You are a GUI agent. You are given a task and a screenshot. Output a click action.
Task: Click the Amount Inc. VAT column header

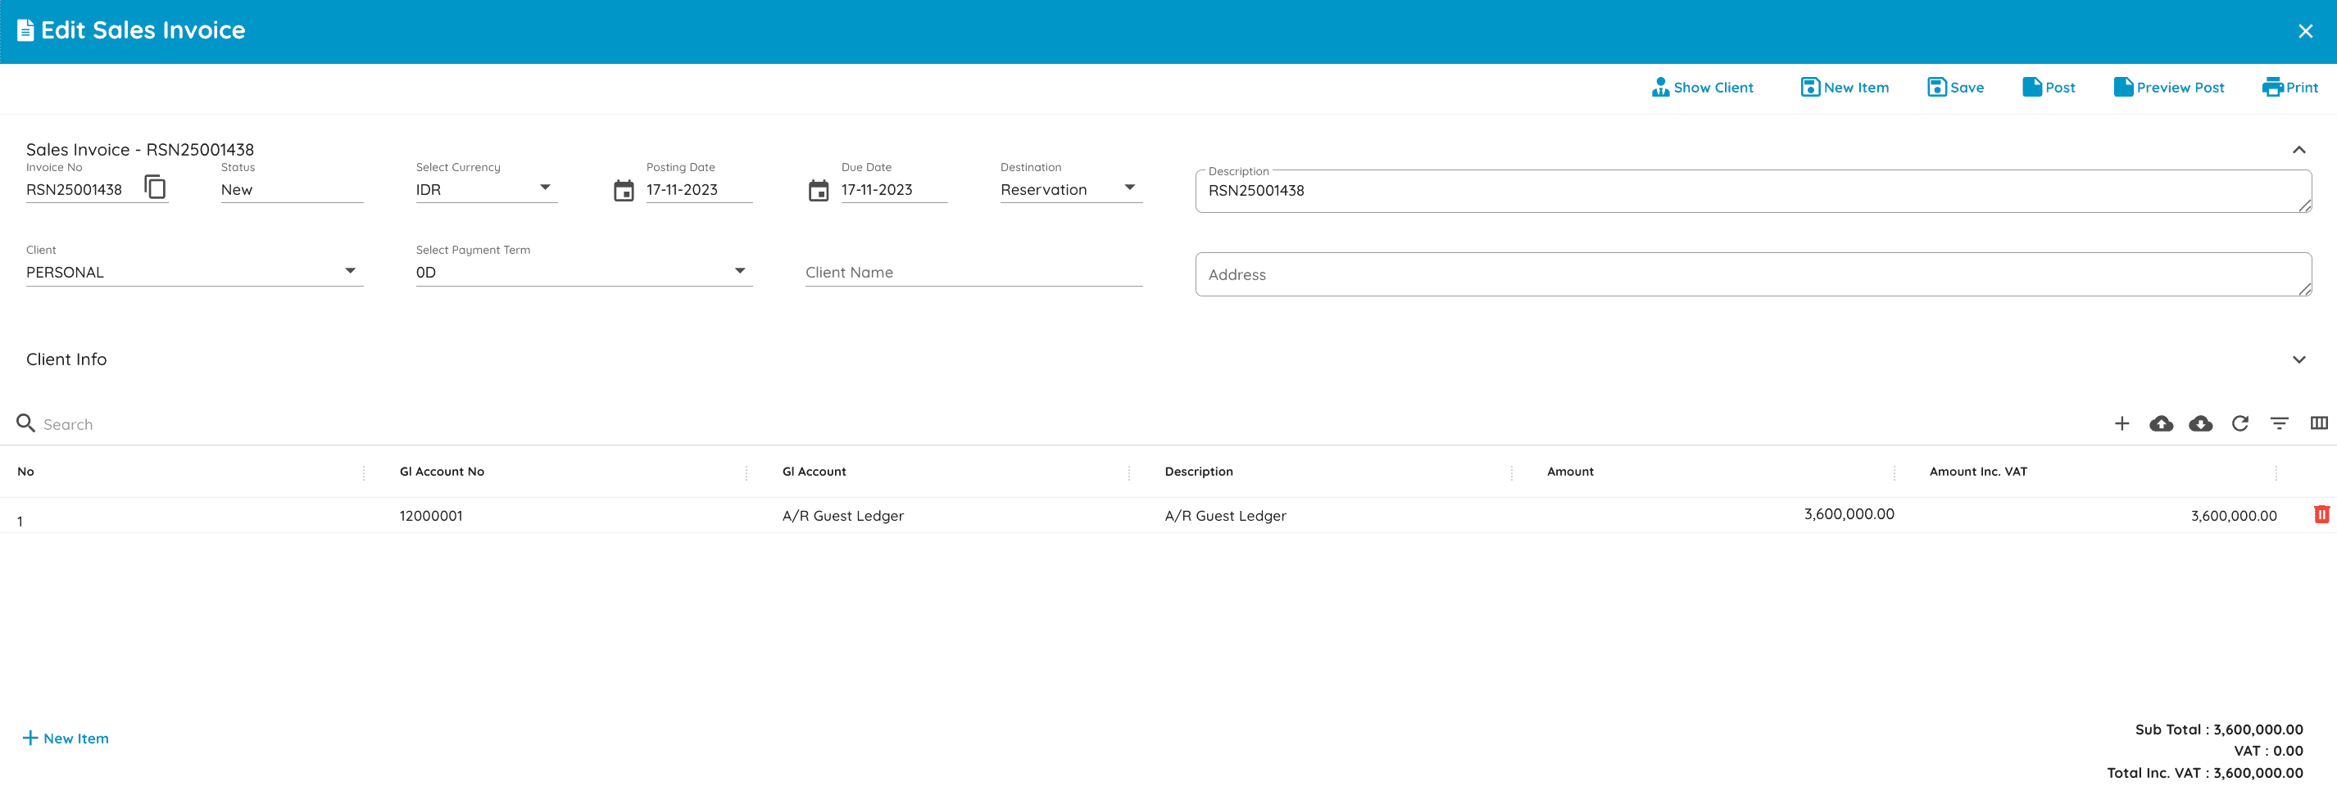[1978, 471]
